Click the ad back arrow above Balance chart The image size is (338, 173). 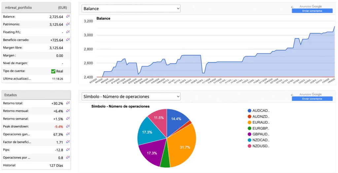pyautogui.click(x=292, y=7)
